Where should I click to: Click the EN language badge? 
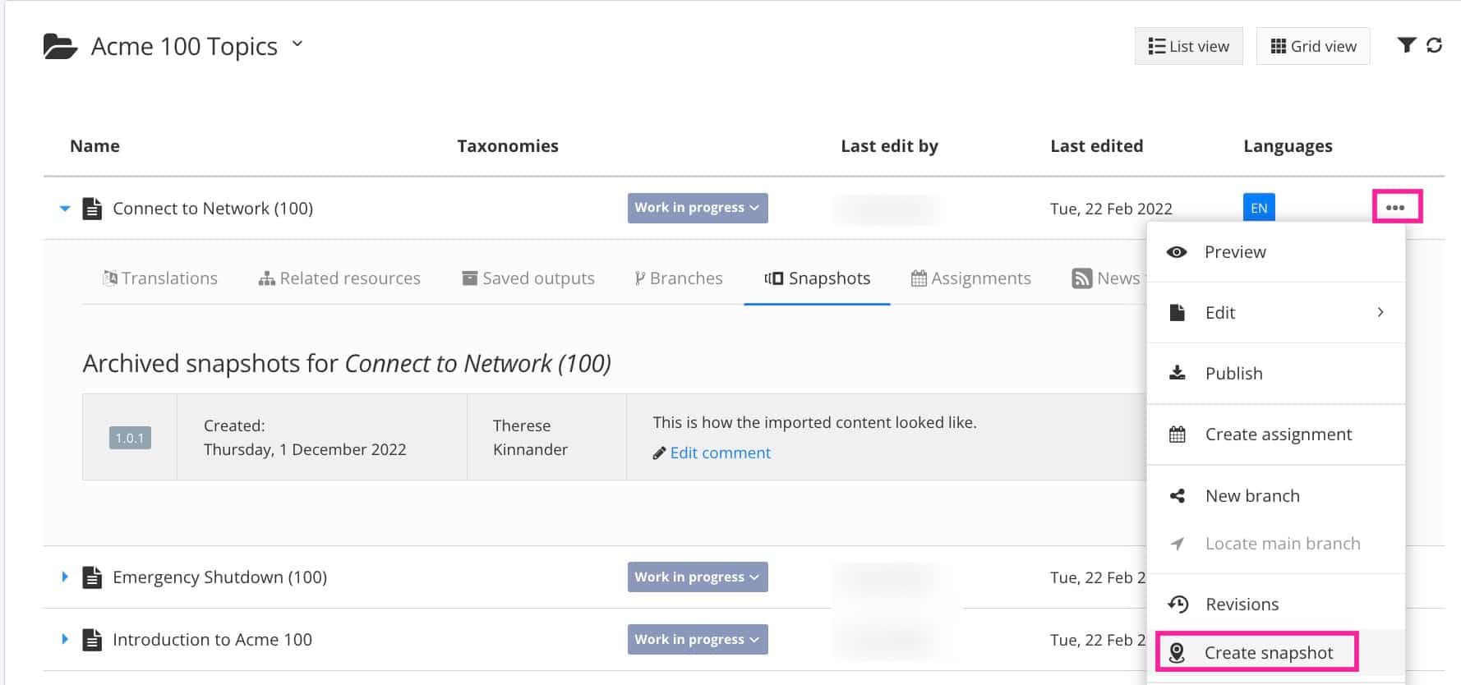(1259, 208)
